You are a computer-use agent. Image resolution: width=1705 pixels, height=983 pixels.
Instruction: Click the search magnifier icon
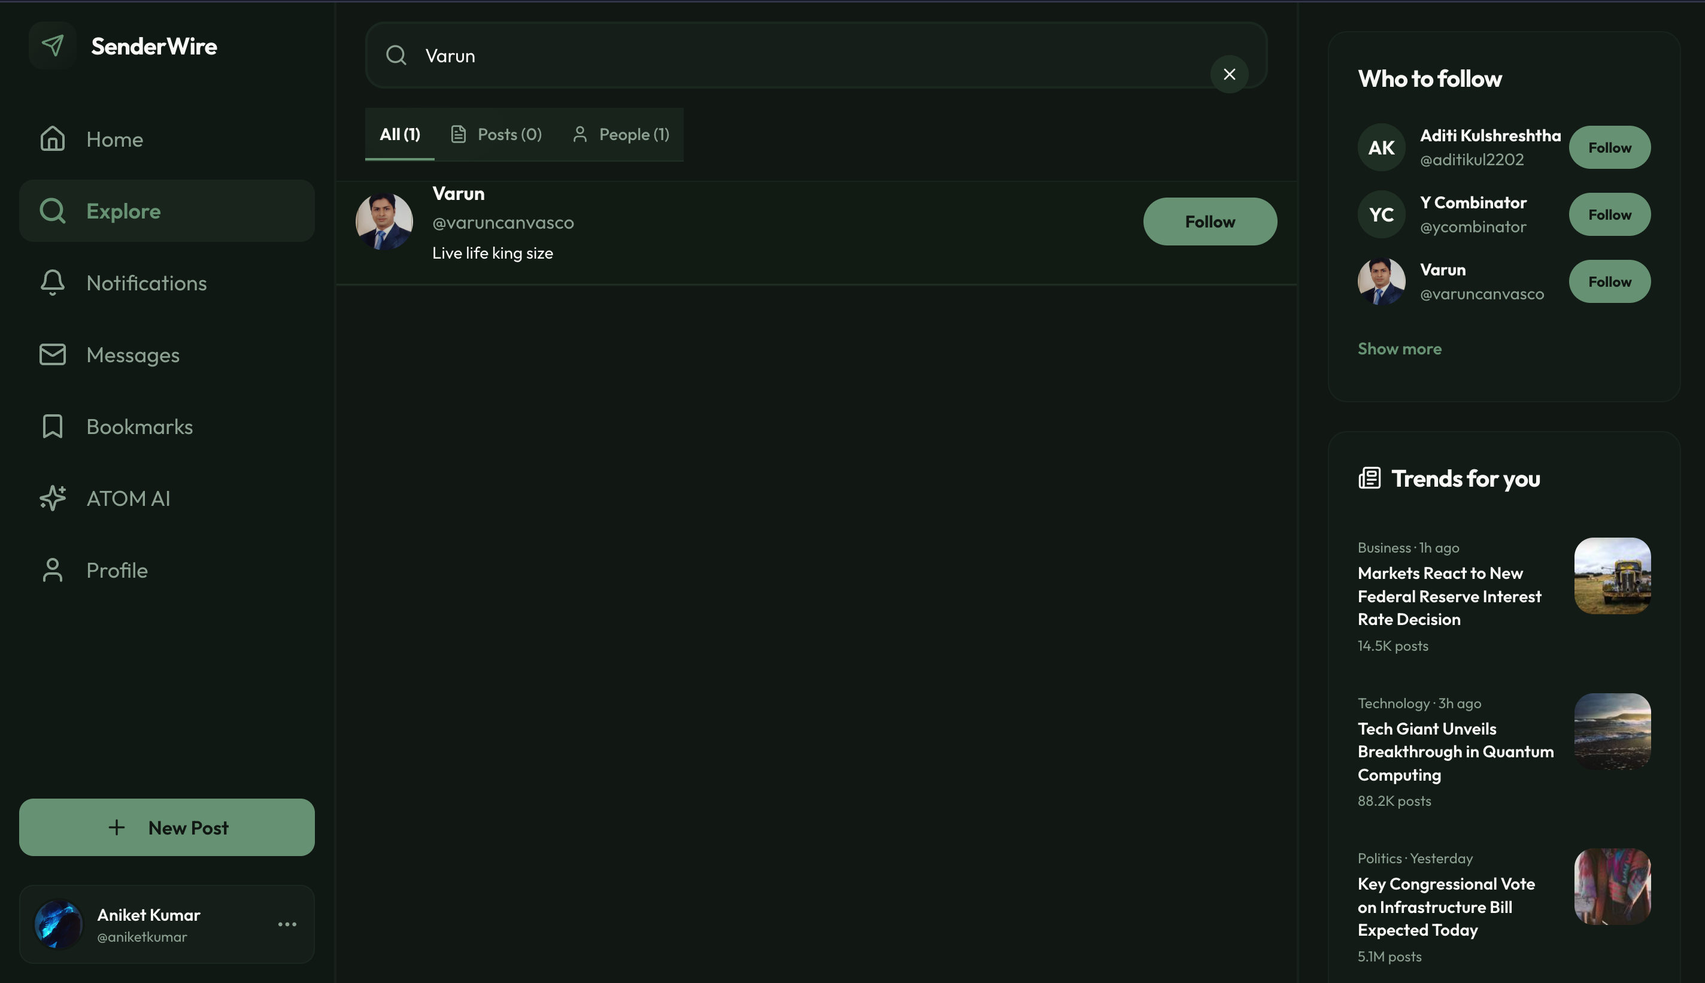point(396,55)
